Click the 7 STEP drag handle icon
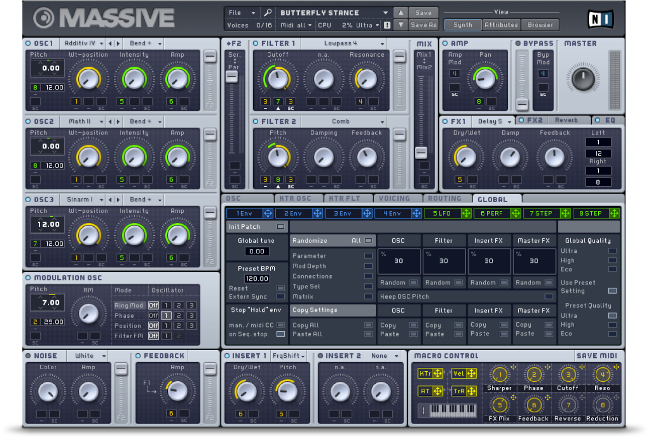 565,213
